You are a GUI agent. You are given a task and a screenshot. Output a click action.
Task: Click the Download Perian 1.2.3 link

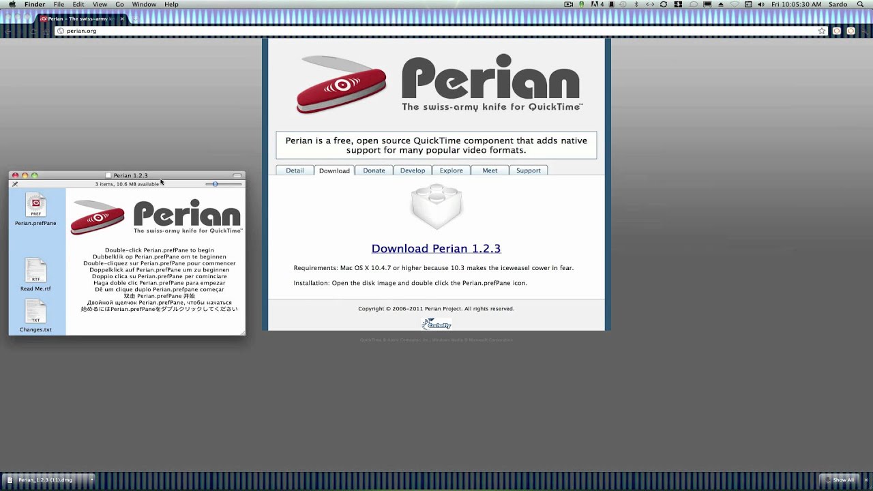coord(436,248)
